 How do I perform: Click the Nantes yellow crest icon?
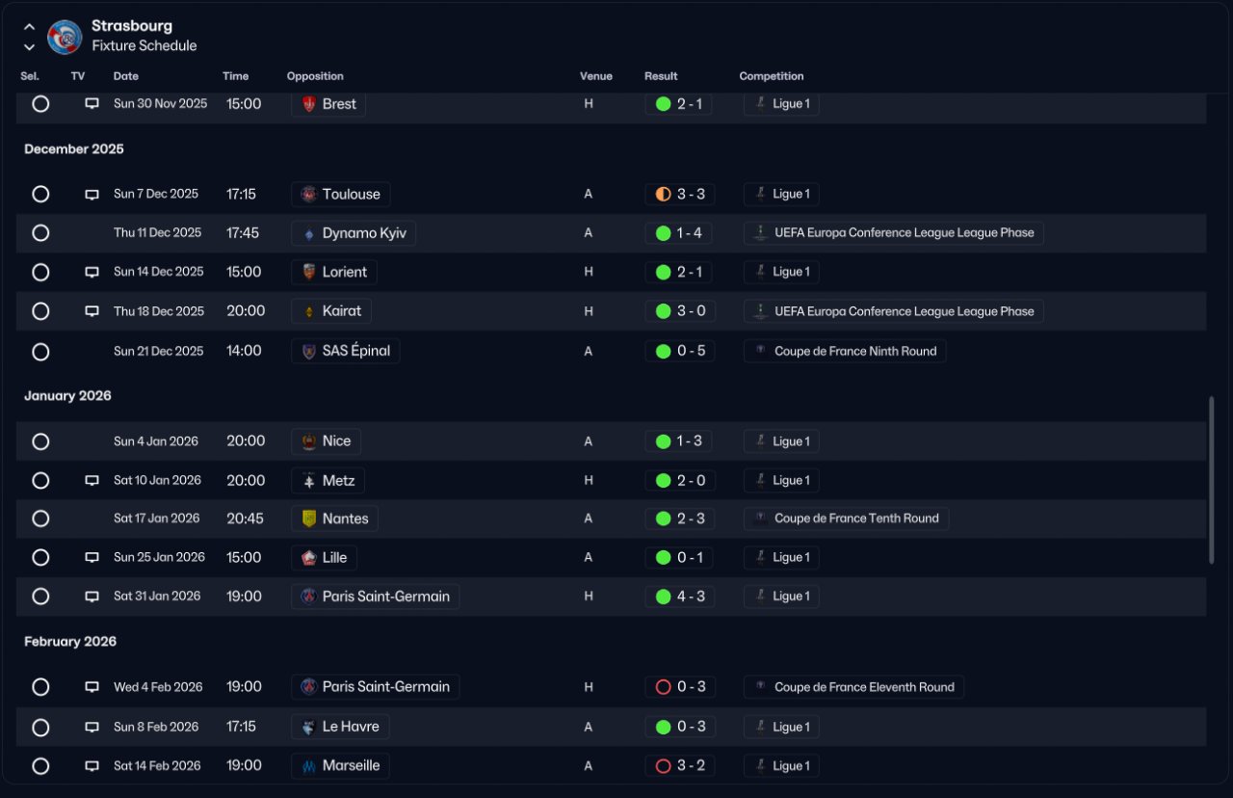click(308, 519)
